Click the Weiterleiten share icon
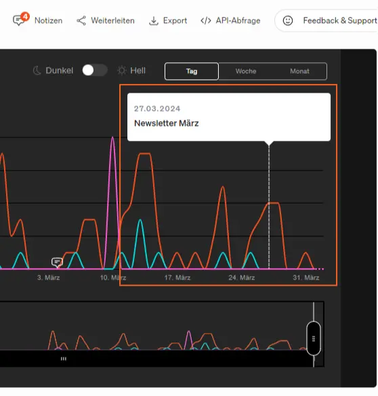 pos(81,20)
